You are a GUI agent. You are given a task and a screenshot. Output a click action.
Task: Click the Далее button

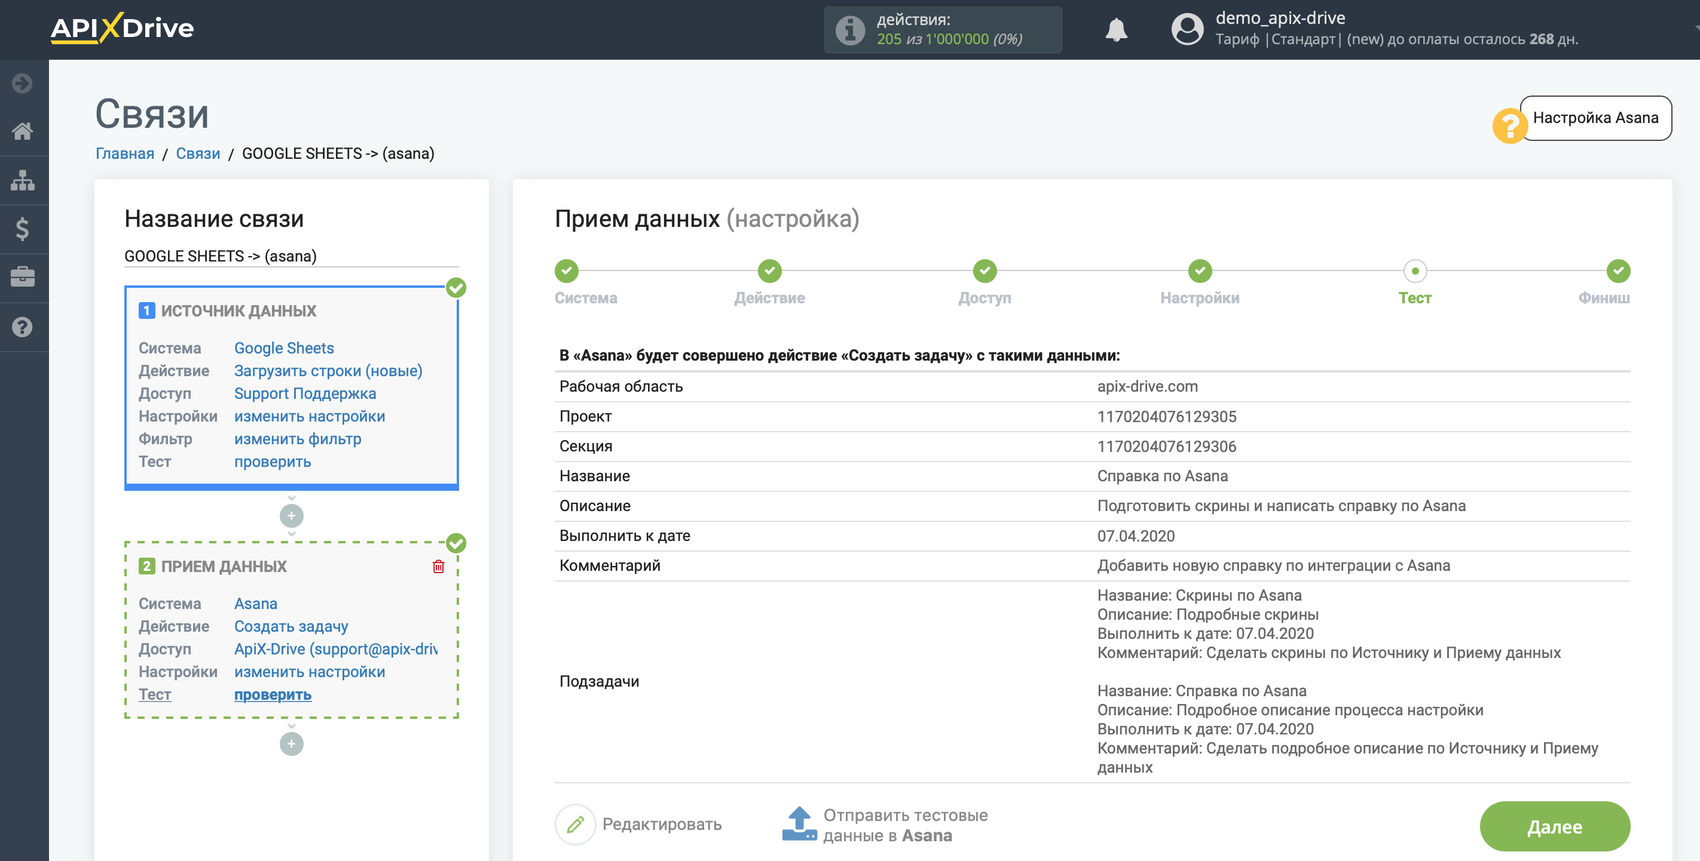click(x=1554, y=827)
